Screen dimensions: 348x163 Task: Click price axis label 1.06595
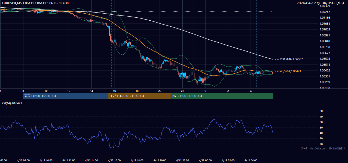click(325, 59)
